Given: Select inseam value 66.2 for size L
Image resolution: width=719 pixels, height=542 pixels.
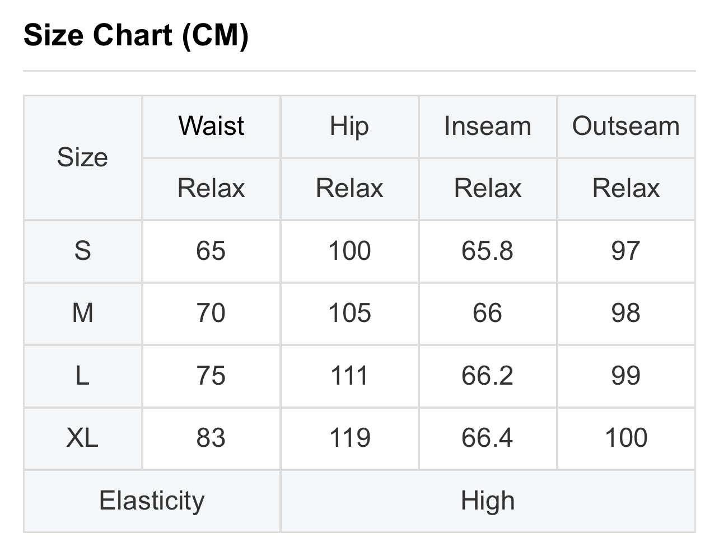Looking at the screenshot, I should pos(487,376).
